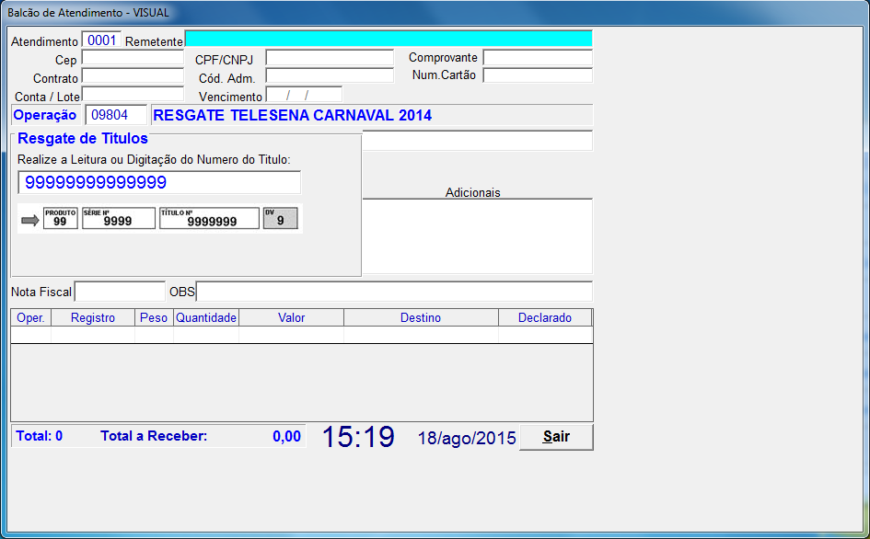Image resolution: width=870 pixels, height=539 pixels.
Task: Click the Peso column header
Action: coord(154,317)
